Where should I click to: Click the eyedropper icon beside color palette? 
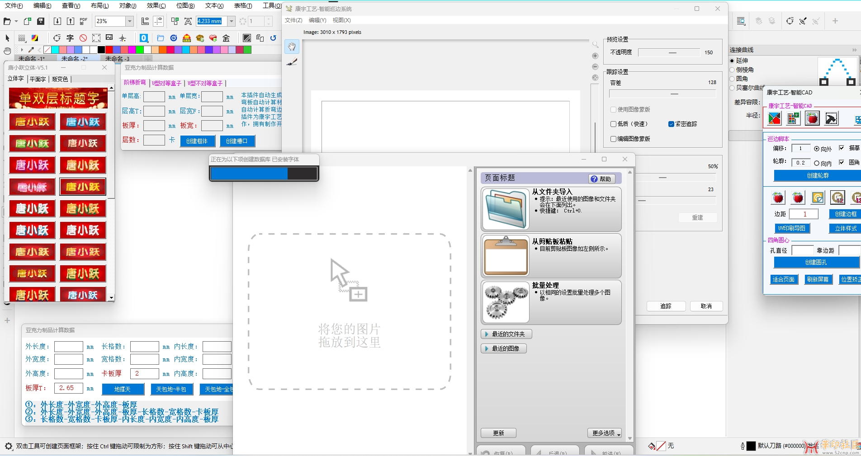tap(31, 50)
